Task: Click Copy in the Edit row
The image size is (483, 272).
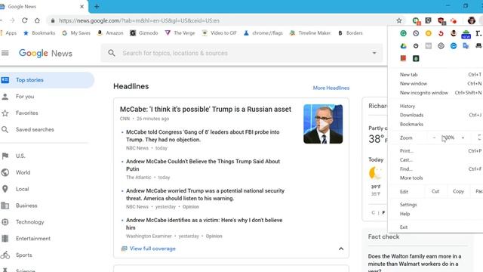Action: [458, 191]
